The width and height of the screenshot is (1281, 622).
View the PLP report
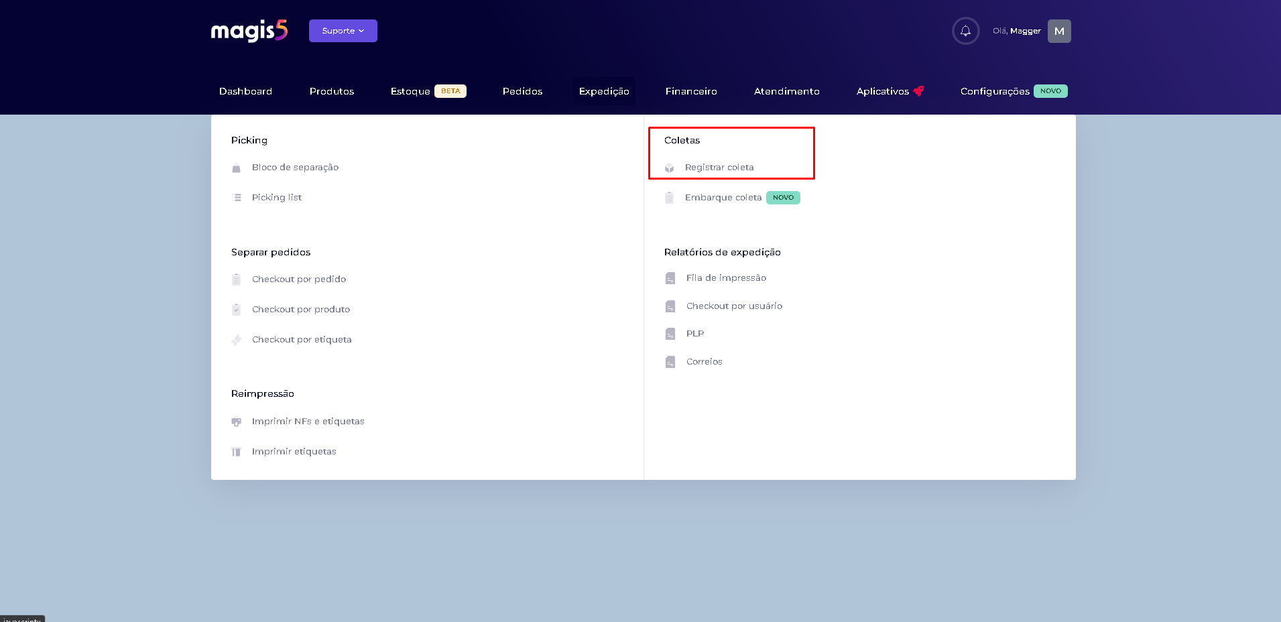[695, 334]
